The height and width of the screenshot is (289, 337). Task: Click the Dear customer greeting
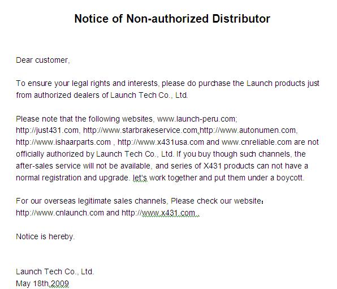pyautogui.click(x=43, y=60)
